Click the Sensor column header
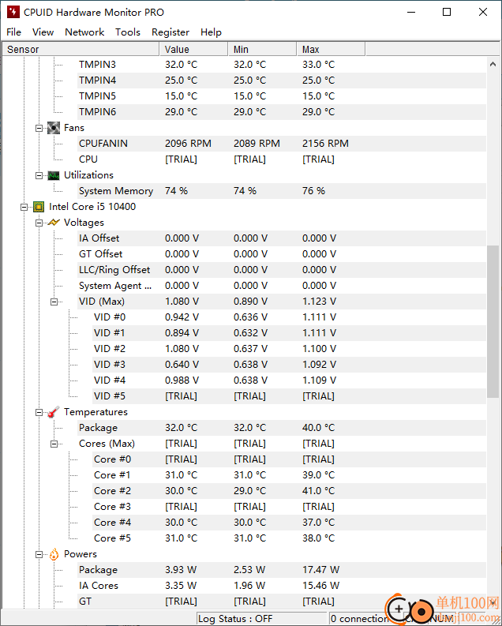502x626 pixels. click(81, 50)
